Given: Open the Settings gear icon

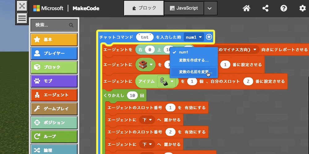Looking at the screenshot, I should point(303,8).
